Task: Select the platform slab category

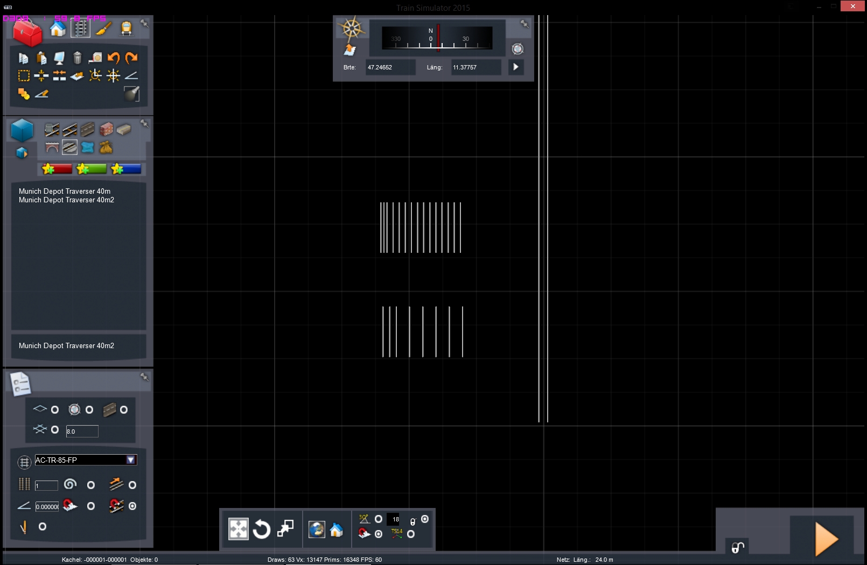Action: (x=124, y=129)
